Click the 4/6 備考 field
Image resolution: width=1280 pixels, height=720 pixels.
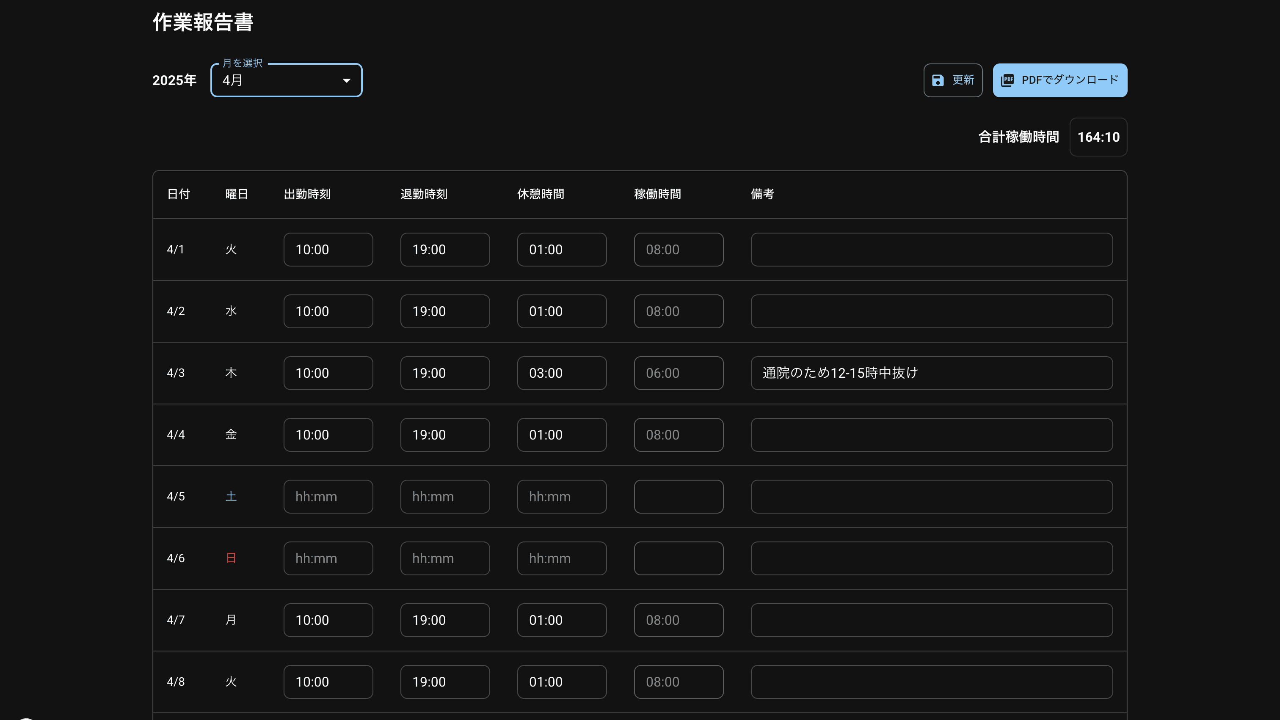(x=931, y=558)
